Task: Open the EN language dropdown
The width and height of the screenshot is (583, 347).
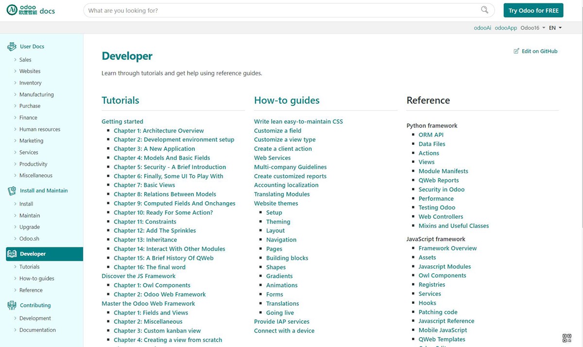Action: 554,28
